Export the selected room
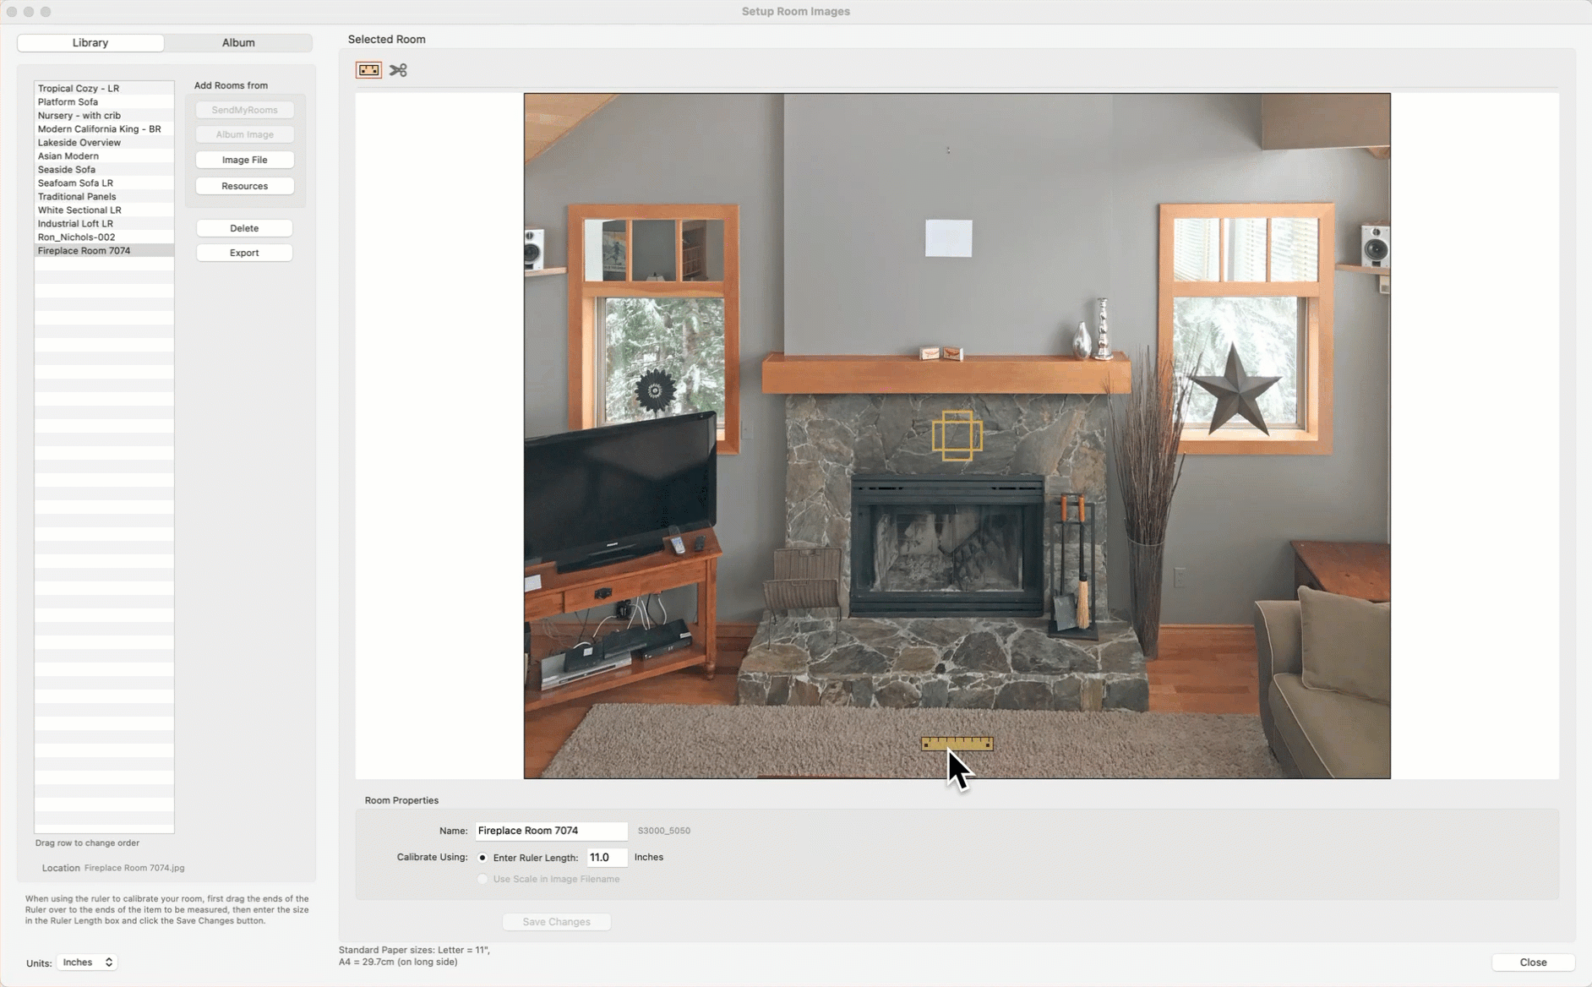This screenshot has width=1592, height=987. (x=244, y=253)
